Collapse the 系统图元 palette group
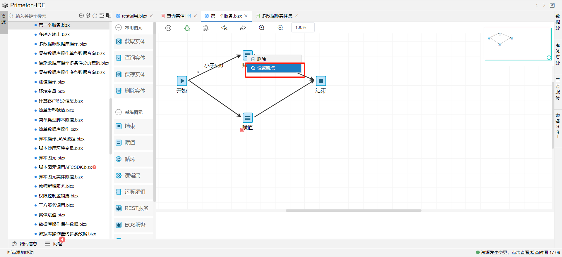This screenshot has width=562, height=257. pos(119,112)
